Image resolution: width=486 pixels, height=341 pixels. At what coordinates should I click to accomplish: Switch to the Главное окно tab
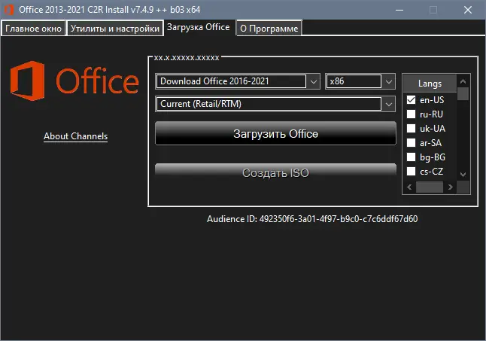coord(33,29)
